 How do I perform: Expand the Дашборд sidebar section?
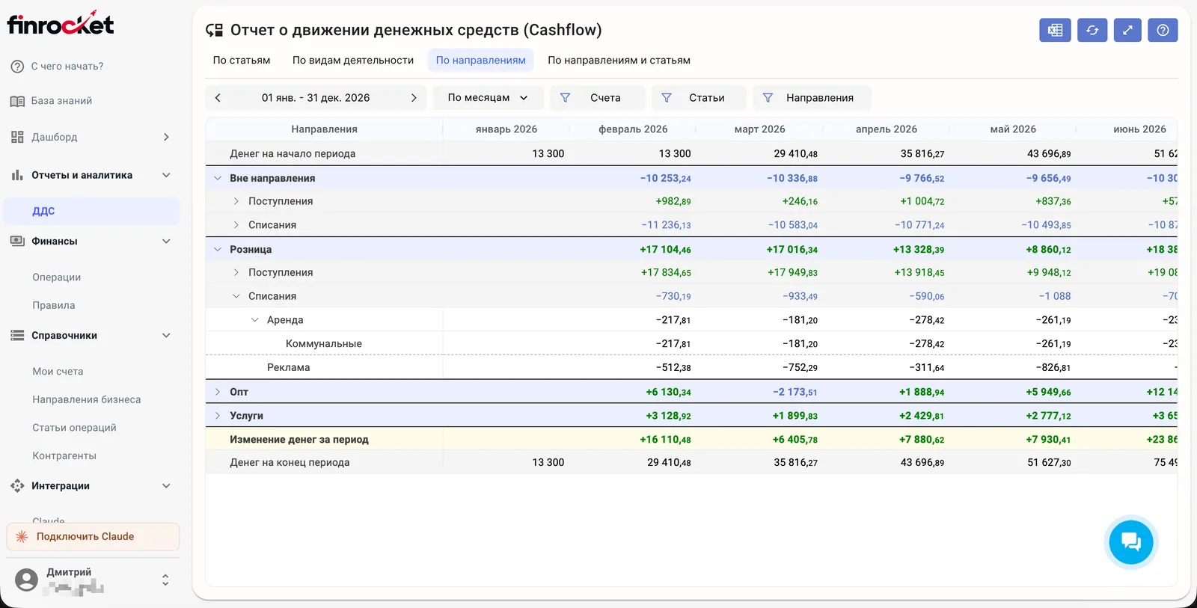(x=90, y=137)
